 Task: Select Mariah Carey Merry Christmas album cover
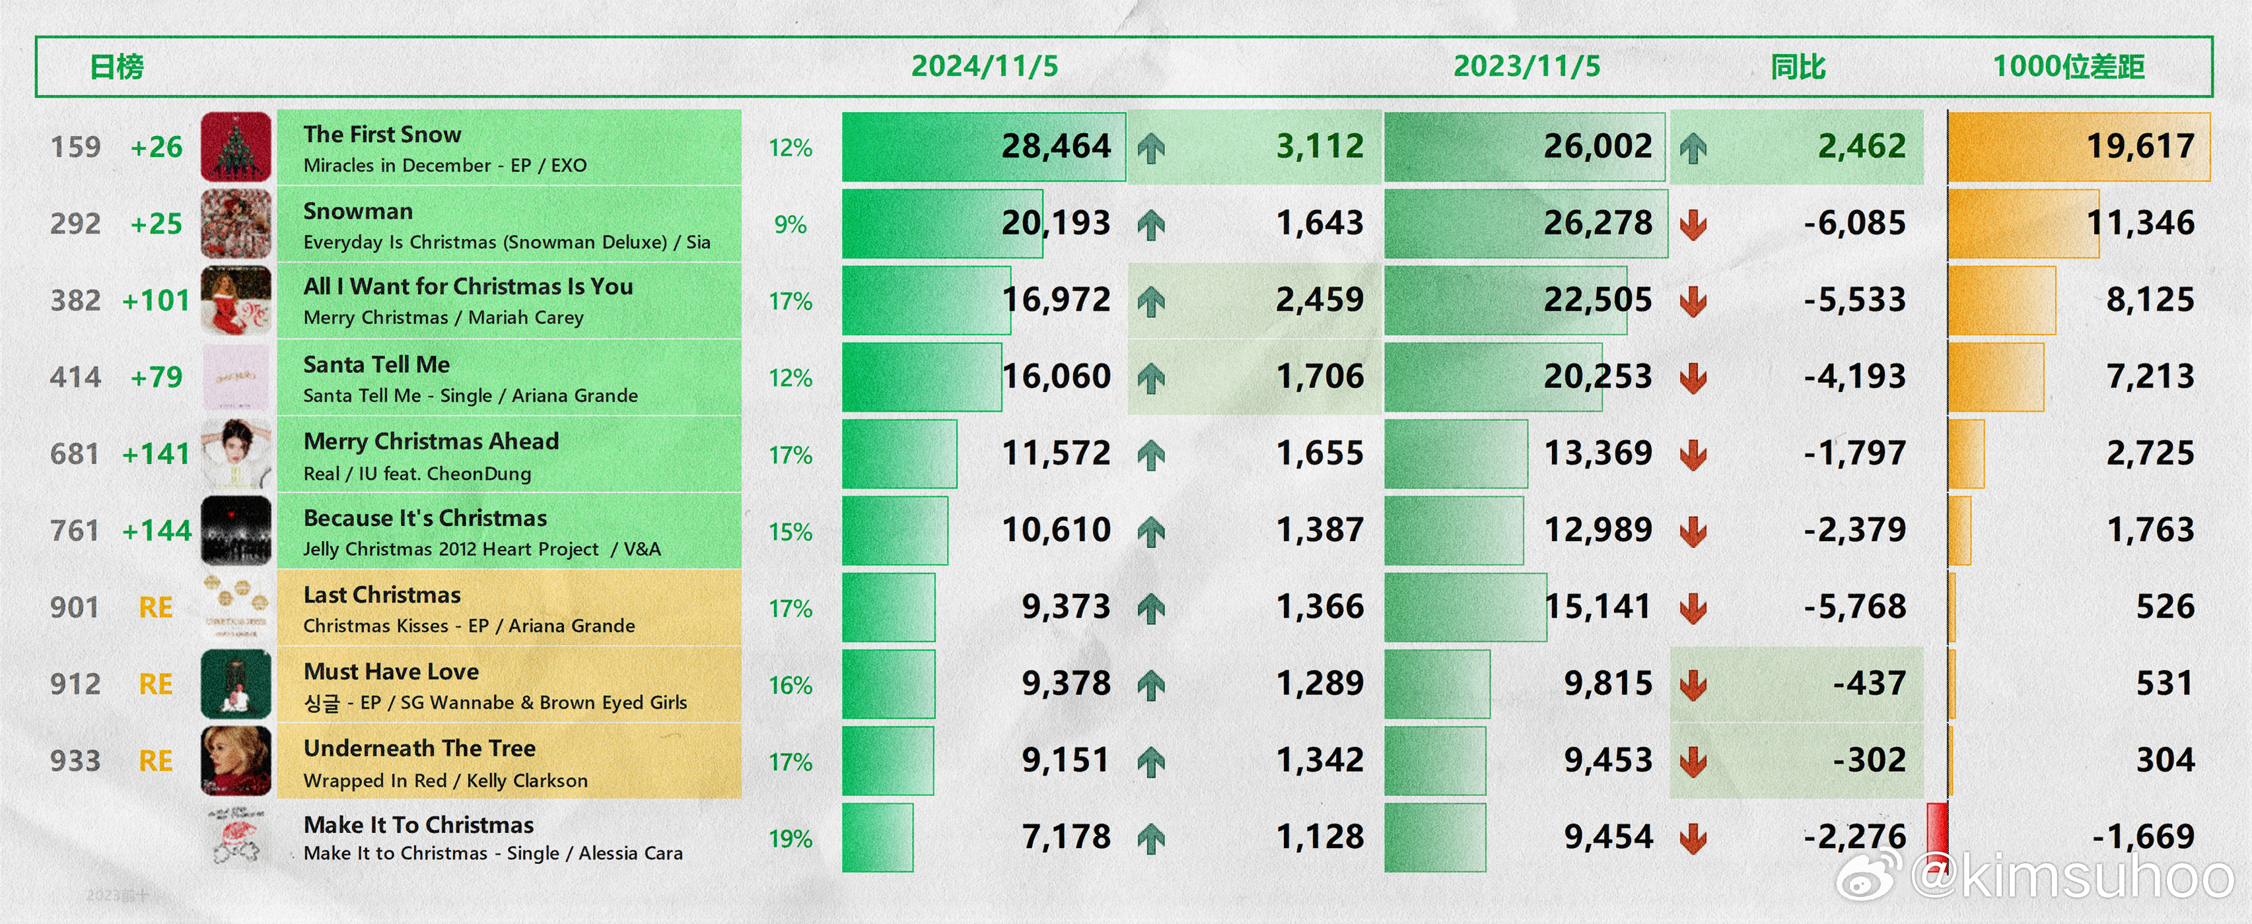[x=236, y=300]
